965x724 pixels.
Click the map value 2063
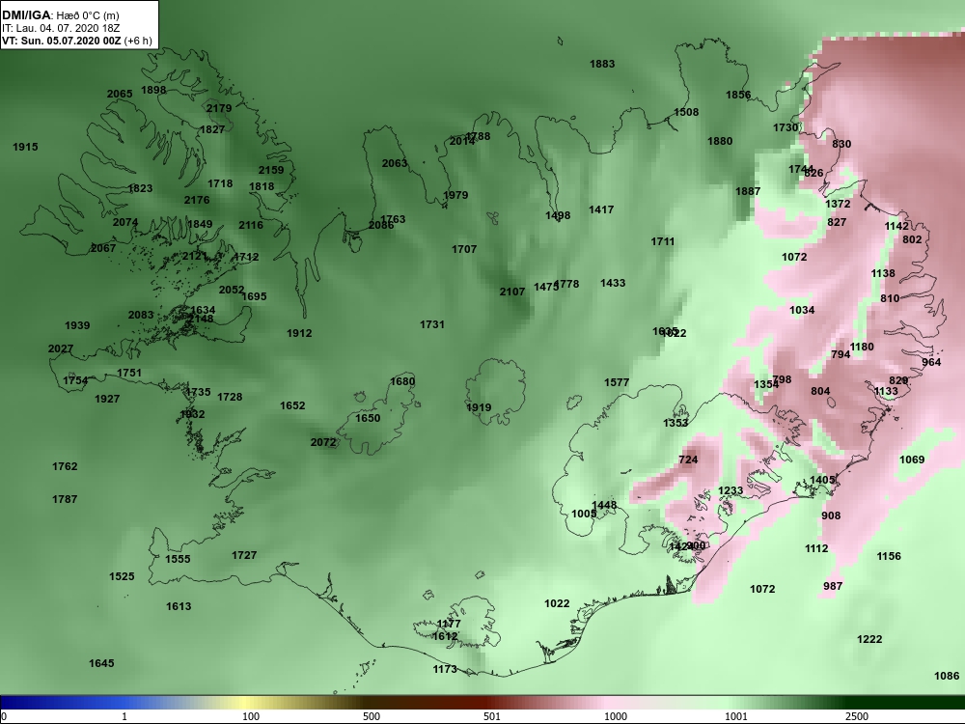[395, 164]
